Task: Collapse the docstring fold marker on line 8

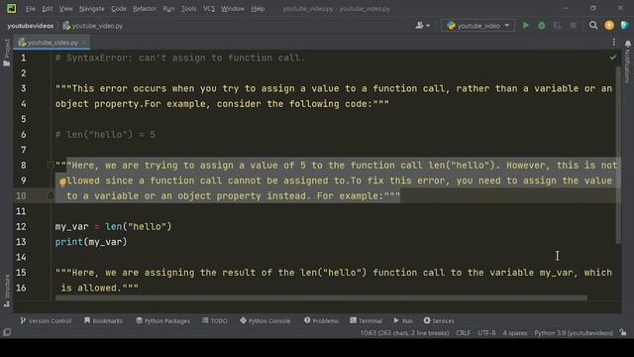Action: coord(51,165)
